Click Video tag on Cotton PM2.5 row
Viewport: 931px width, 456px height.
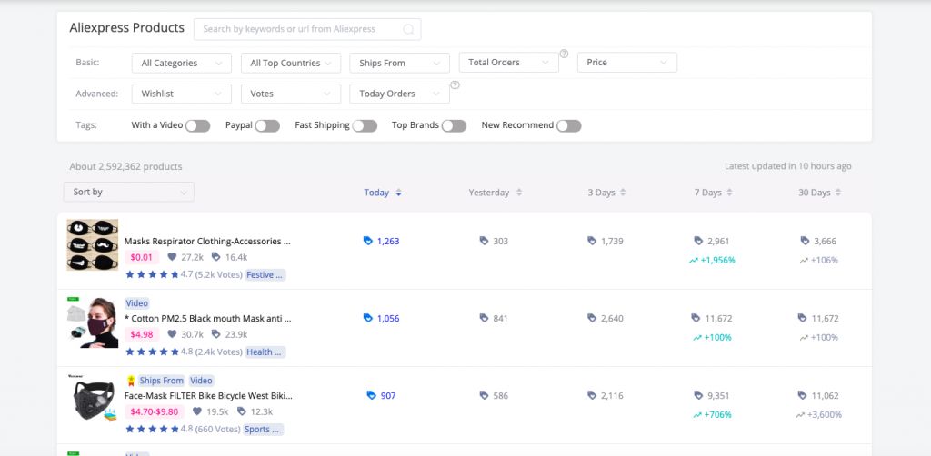136,303
